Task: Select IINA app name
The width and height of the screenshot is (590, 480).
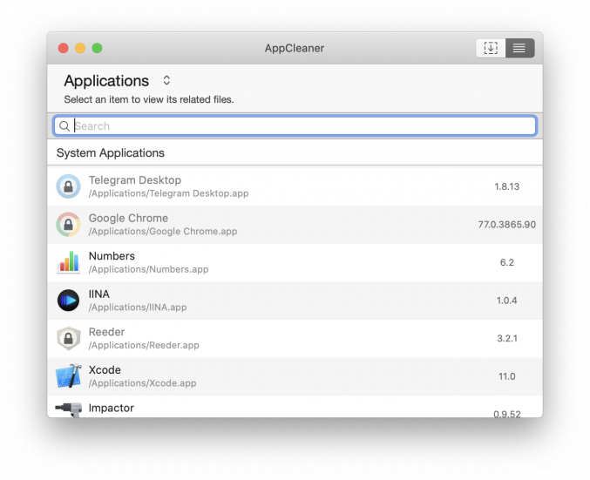Action: (99, 294)
